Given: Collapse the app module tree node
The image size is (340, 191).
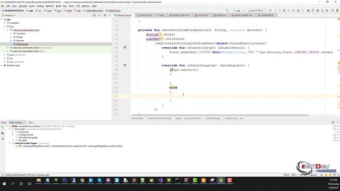Looking at the screenshot, I should coord(2,20).
